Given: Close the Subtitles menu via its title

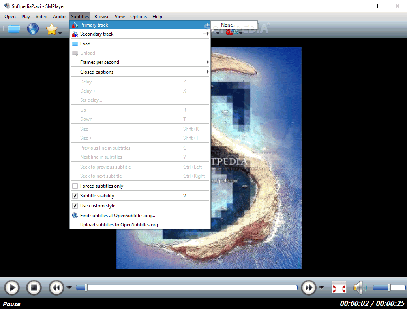Looking at the screenshot, I should pos(80,17).
